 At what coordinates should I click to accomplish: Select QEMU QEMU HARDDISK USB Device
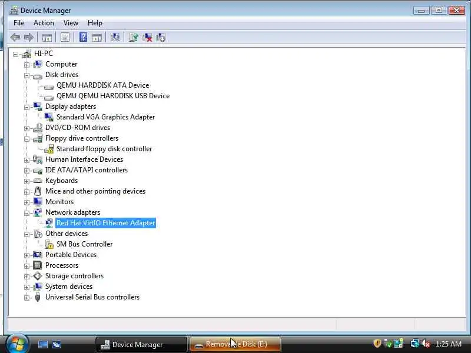point(113,96)
